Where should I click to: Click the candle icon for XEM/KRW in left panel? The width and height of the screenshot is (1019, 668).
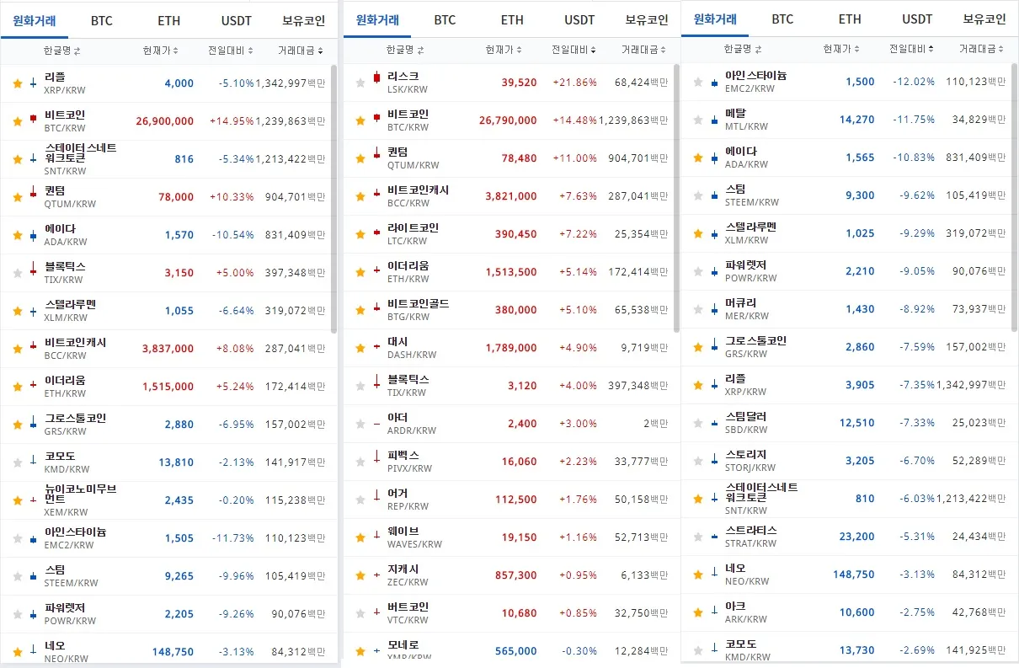[x=34, y=500]
